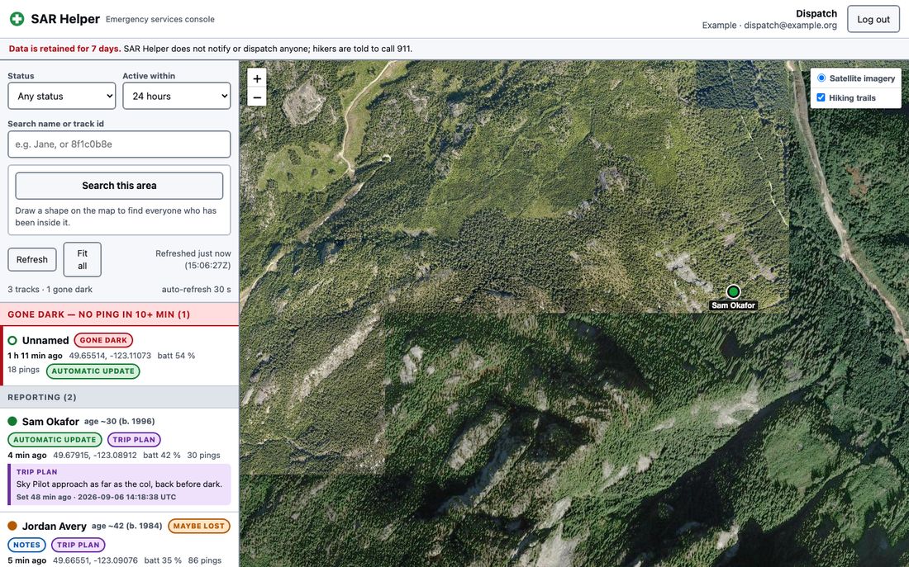The height and width of the screenshot is (567, 909).
Task: Click the "Data is retained for 7 days" notice
Action: tap(64, 49)
